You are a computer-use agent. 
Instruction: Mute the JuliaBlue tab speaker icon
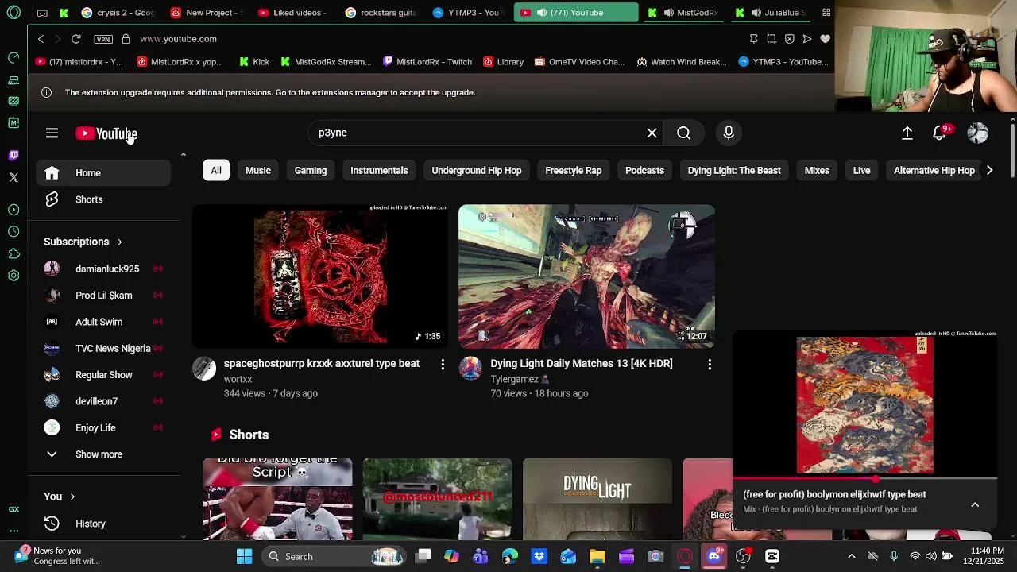click(x=757, y=13)
